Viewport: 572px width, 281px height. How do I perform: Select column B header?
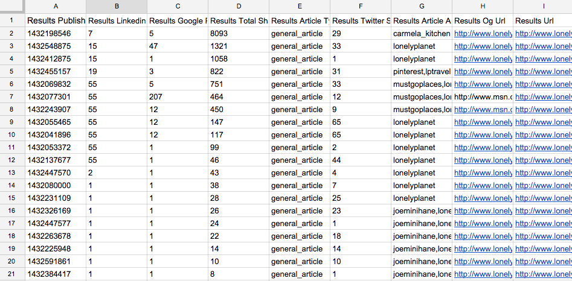coord(117,6)
